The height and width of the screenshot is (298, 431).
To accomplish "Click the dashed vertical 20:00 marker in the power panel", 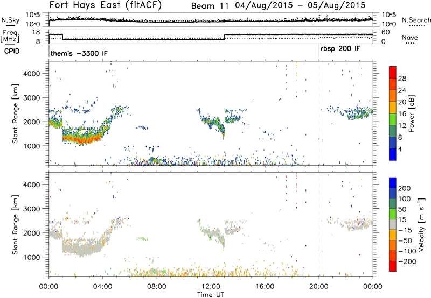I will tap(319, 113).
